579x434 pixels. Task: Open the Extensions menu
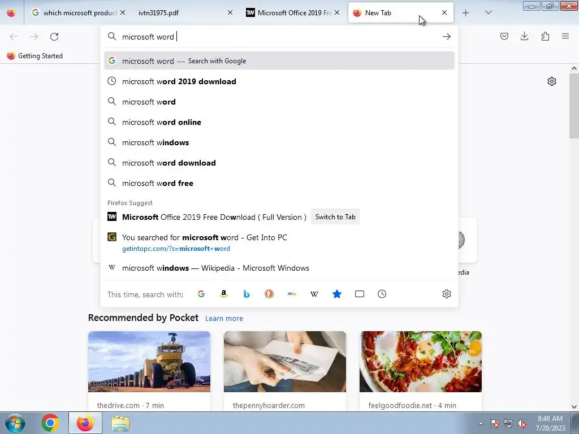[545, 36]
